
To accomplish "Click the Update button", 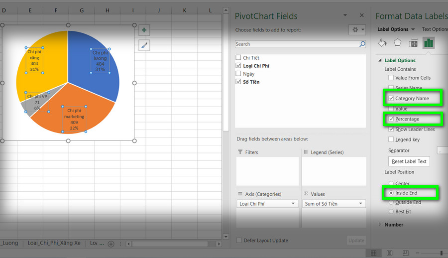I will pyautogui.click(x=356, y=240).
